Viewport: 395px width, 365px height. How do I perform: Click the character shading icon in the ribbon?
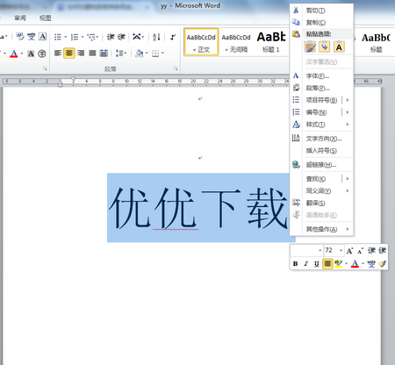pyautogui.click(x=31, y=54)
